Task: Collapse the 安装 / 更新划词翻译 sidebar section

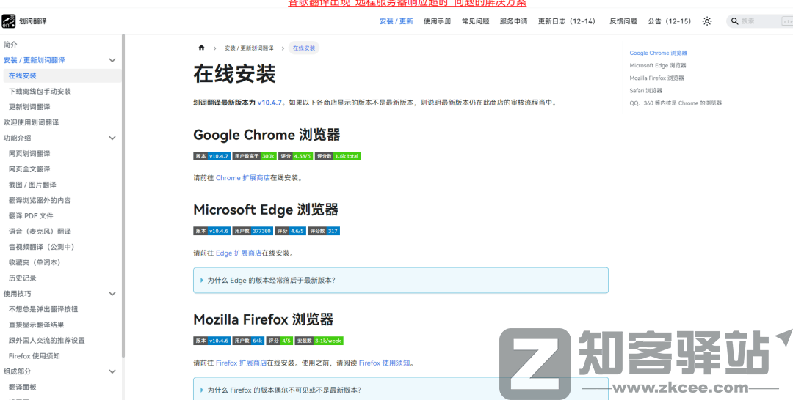Action: 112,60
